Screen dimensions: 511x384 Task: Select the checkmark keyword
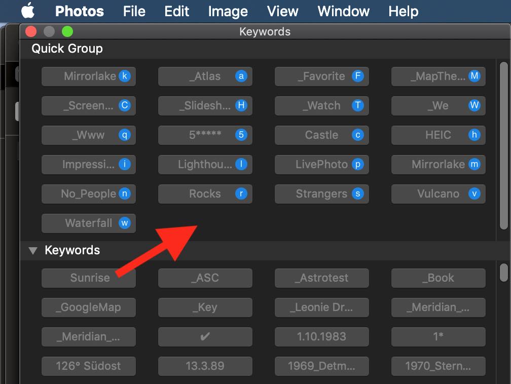(205, 336)
